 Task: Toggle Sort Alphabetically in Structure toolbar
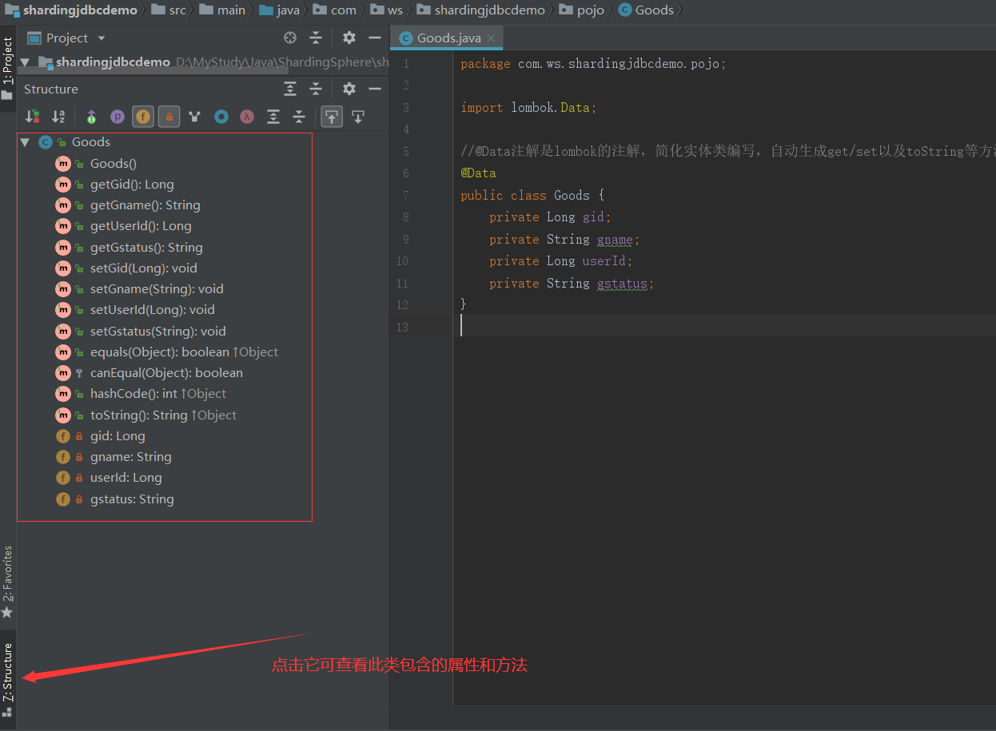point(58,117)
